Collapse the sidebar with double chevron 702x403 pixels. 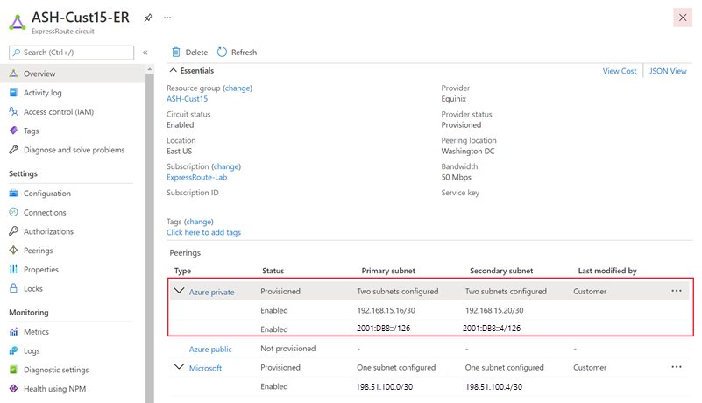[145, 53]
